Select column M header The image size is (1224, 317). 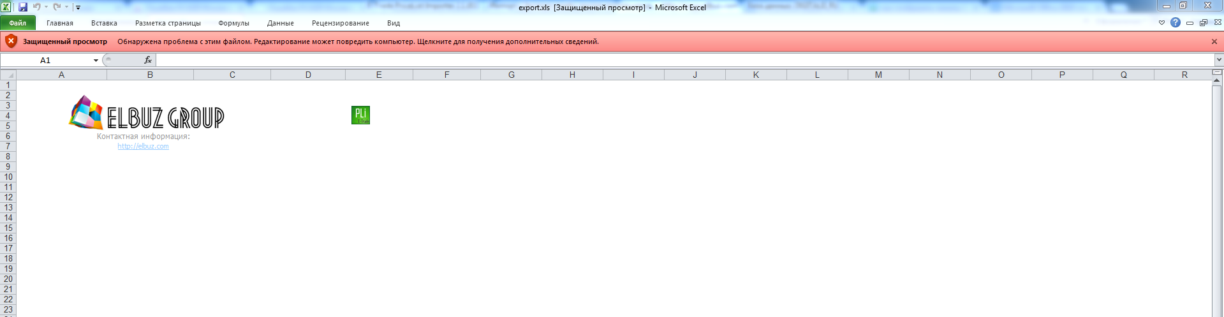tap(878, 75)
